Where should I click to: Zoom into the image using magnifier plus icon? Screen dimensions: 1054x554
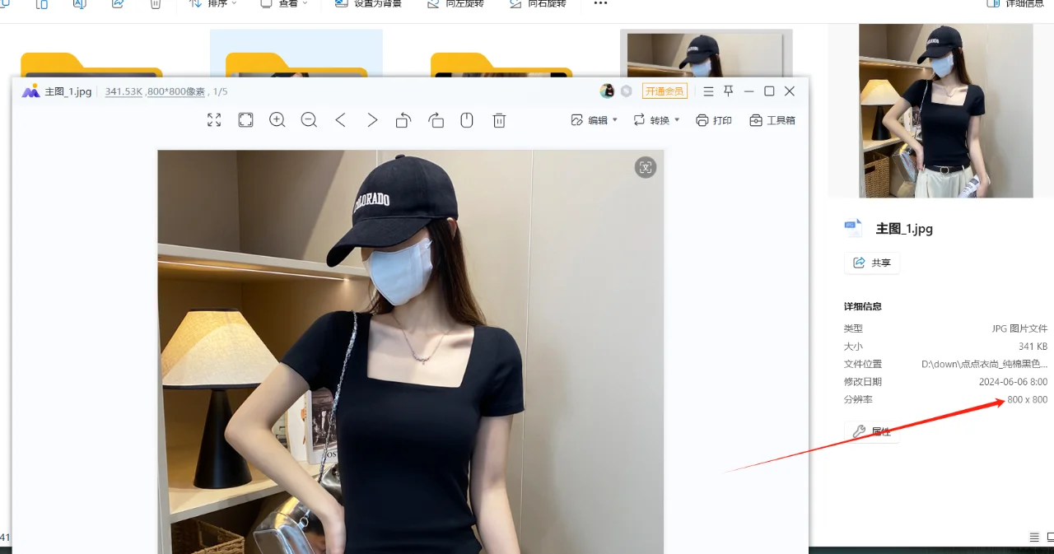(277, 120)
